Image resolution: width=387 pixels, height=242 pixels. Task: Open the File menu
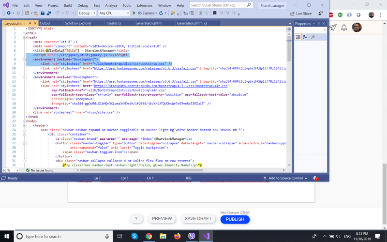[x=15, y=5]
